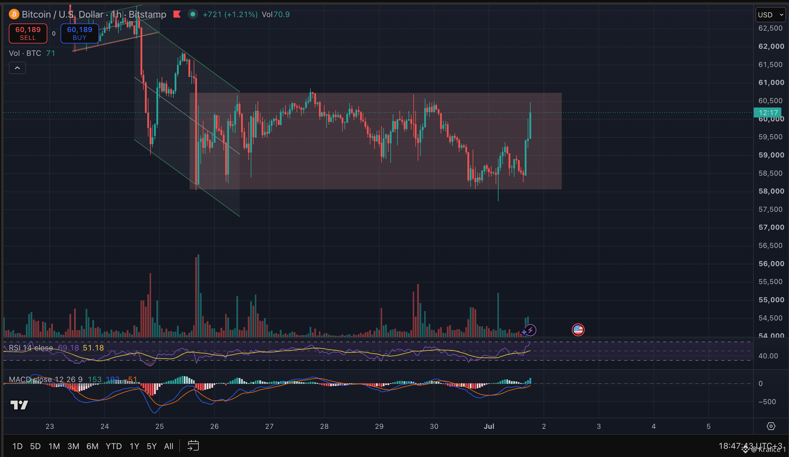The height and width of the screenshot is (457, 789).
Task: Click date 29 on the time axis
Action: point(379,426)
